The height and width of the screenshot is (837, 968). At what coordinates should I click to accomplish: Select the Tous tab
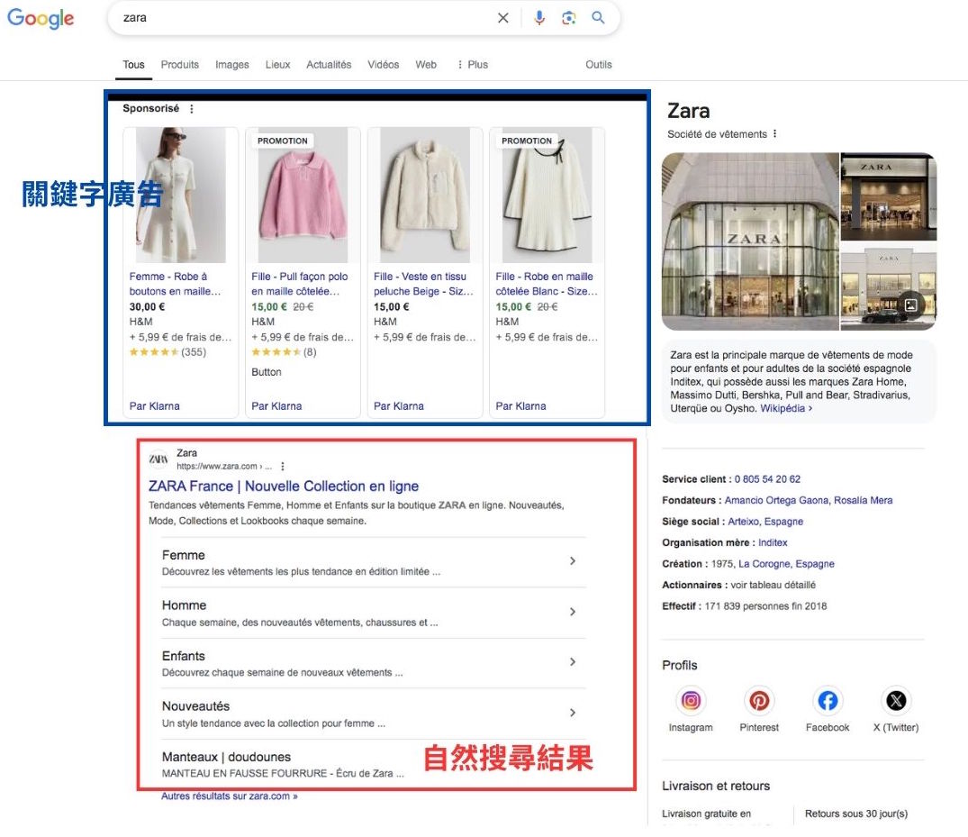tap(133, 65)
